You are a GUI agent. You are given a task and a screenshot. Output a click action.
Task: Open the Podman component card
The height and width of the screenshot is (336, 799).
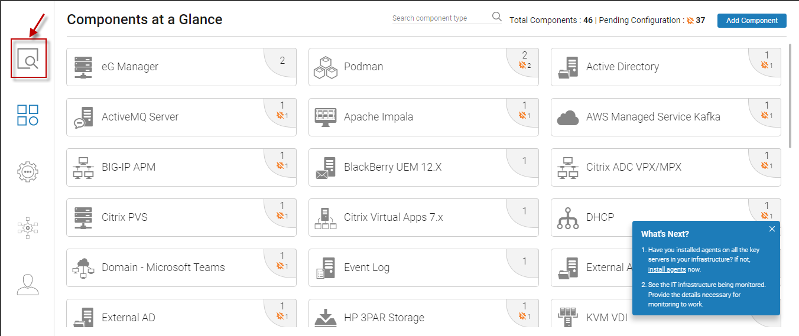(x=424, y=67)
